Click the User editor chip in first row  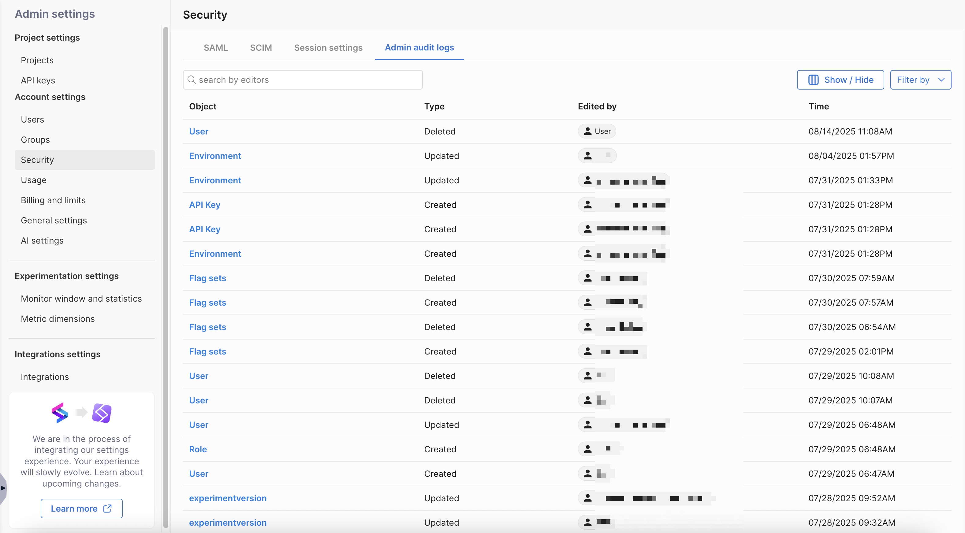(597, 131)
